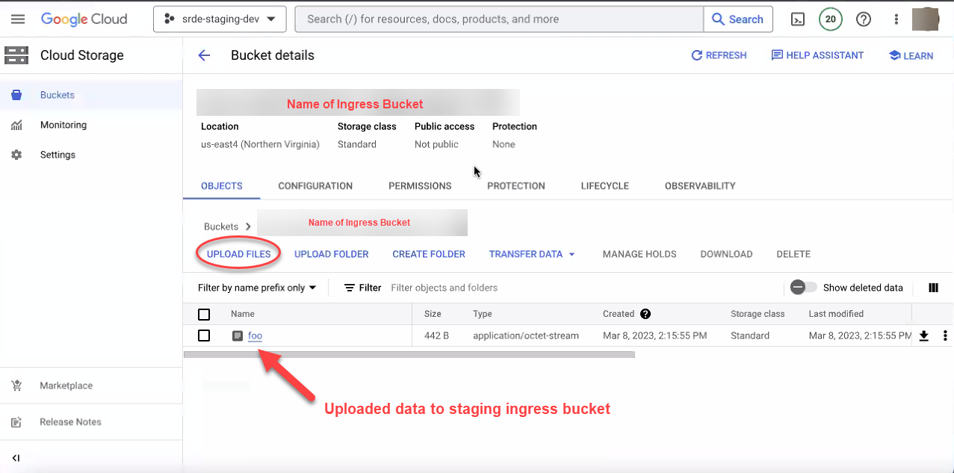
Task: Expand Filter by name prefix only dropdown
Action: [257, 288]
